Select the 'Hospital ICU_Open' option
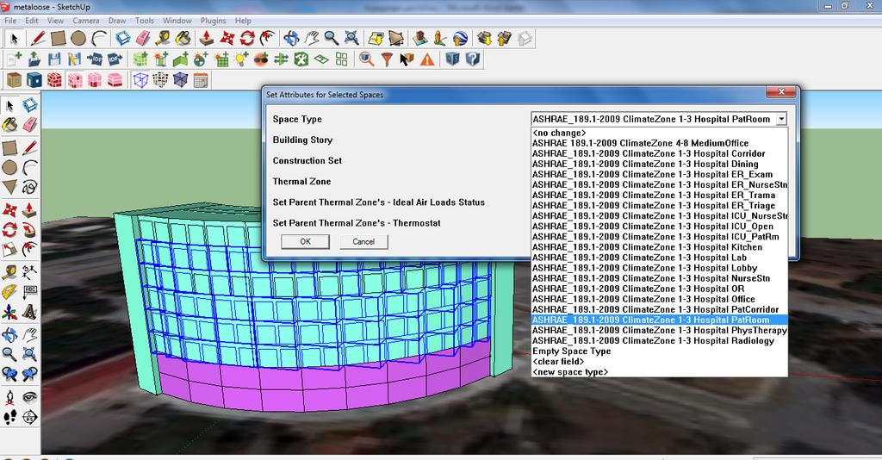The width and height of the screenshot is (882, 460). pyautogui.click(x=659, y=226)
